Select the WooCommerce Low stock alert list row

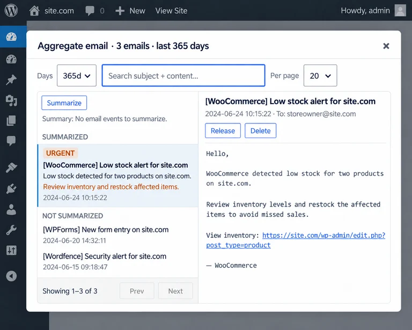[x=117, y=175]
